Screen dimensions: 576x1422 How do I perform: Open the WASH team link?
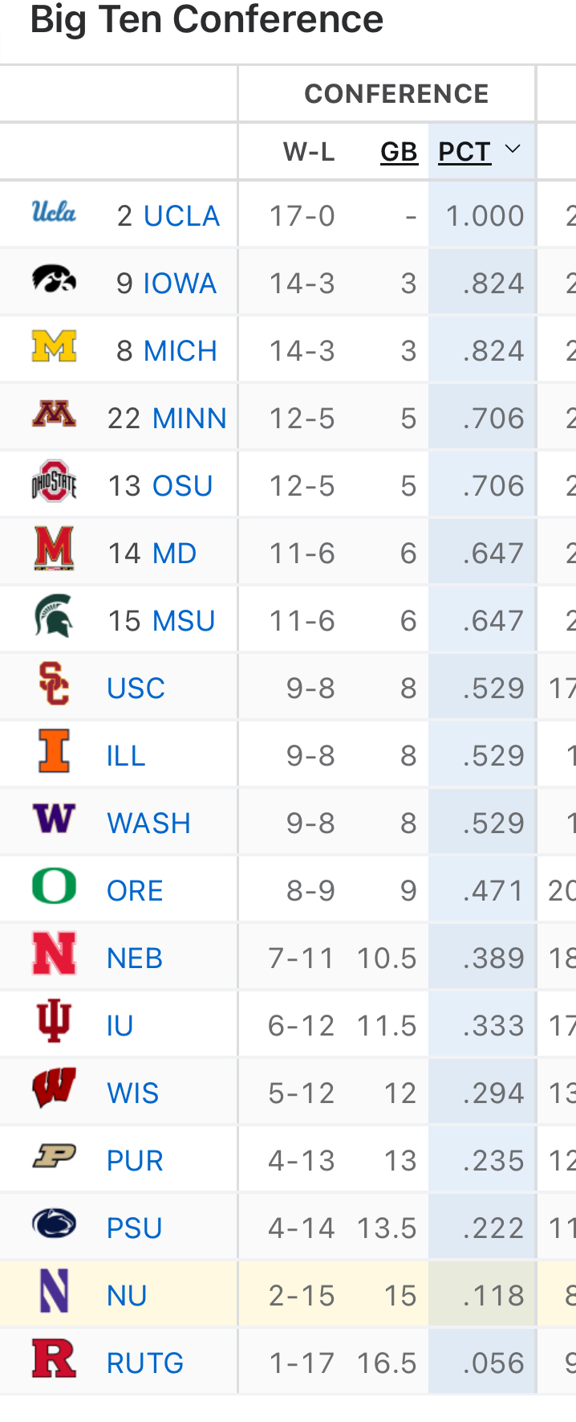click(x=148, y=823)
